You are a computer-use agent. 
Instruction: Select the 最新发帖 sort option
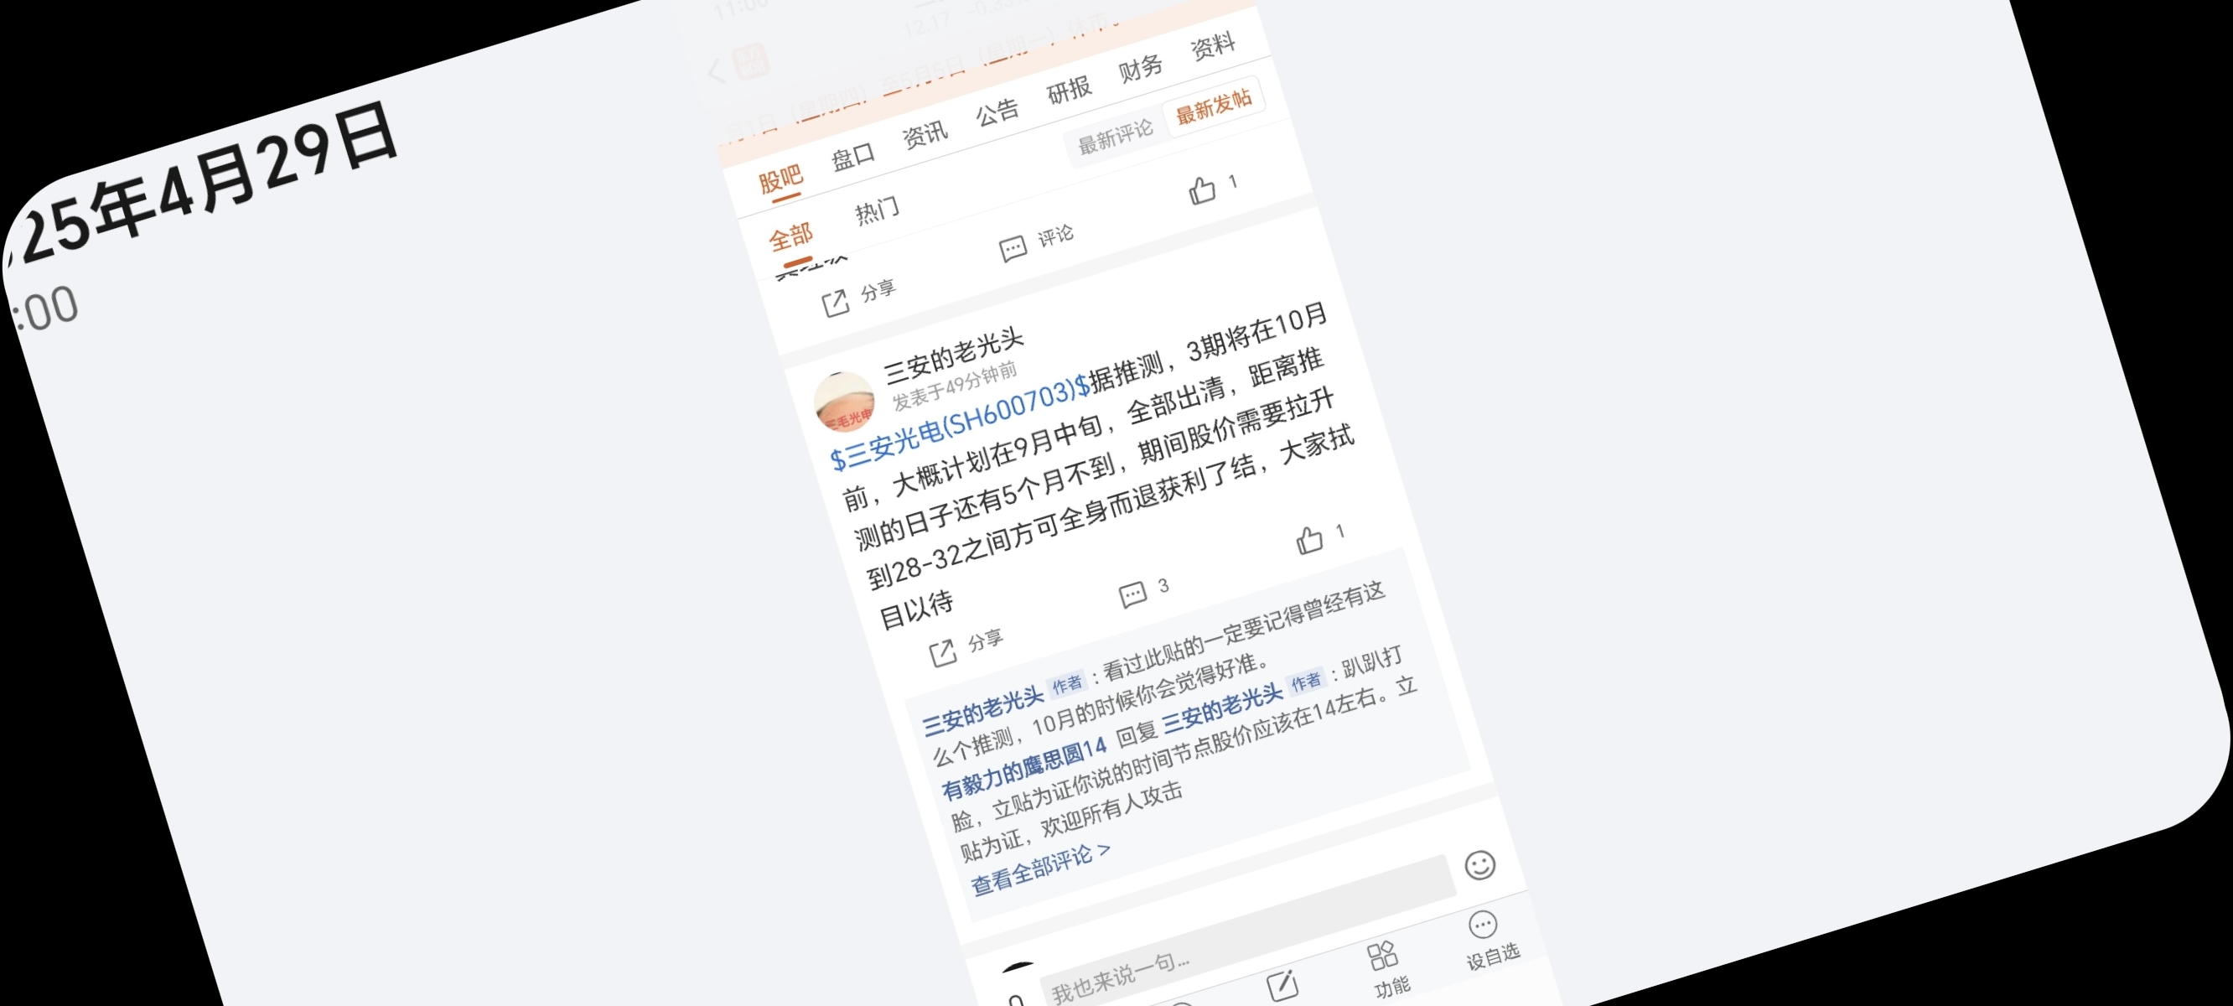pos(1214,105)
